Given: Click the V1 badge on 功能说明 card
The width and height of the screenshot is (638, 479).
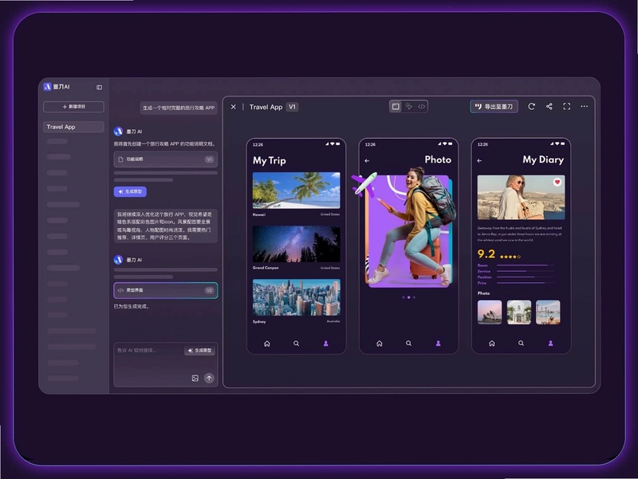Looking at the screenshot, I should 209,159.
